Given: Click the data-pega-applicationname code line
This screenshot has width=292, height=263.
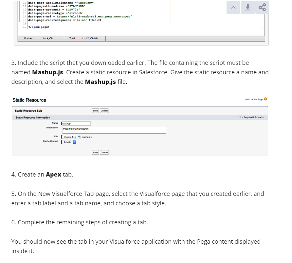Looking at the screenshot, I should click(x=61, y=3).
